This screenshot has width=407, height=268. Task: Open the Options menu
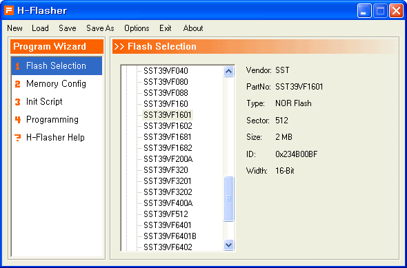137,28
